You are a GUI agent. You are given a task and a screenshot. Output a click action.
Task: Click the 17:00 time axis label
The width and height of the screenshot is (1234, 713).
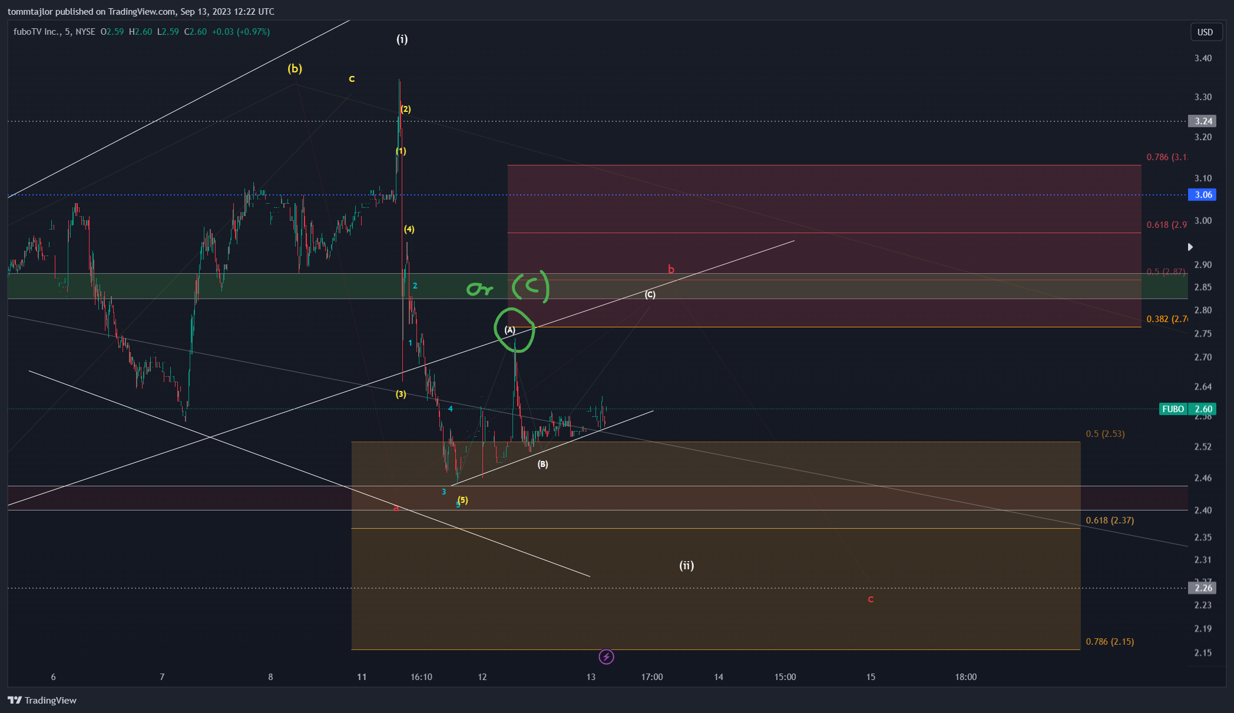click(x=652, y=677)
